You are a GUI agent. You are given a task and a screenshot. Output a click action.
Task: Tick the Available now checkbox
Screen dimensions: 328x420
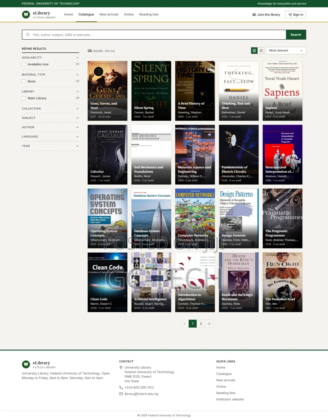[x=24, y=64]
